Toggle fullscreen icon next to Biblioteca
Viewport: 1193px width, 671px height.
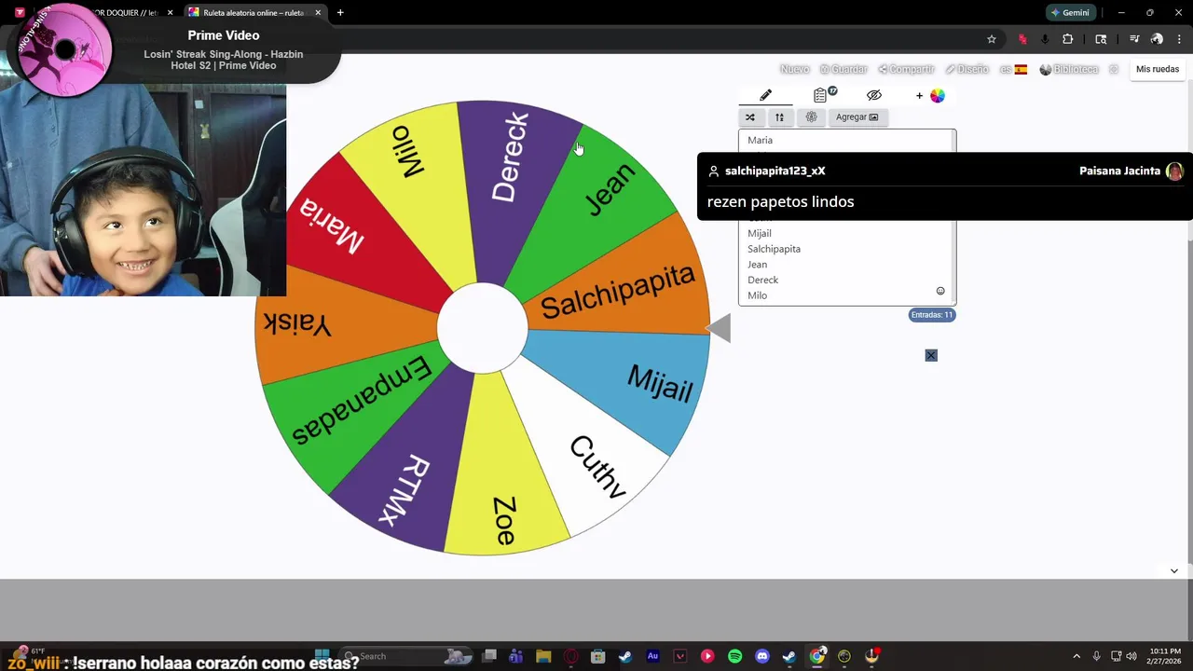[1113, 69]
